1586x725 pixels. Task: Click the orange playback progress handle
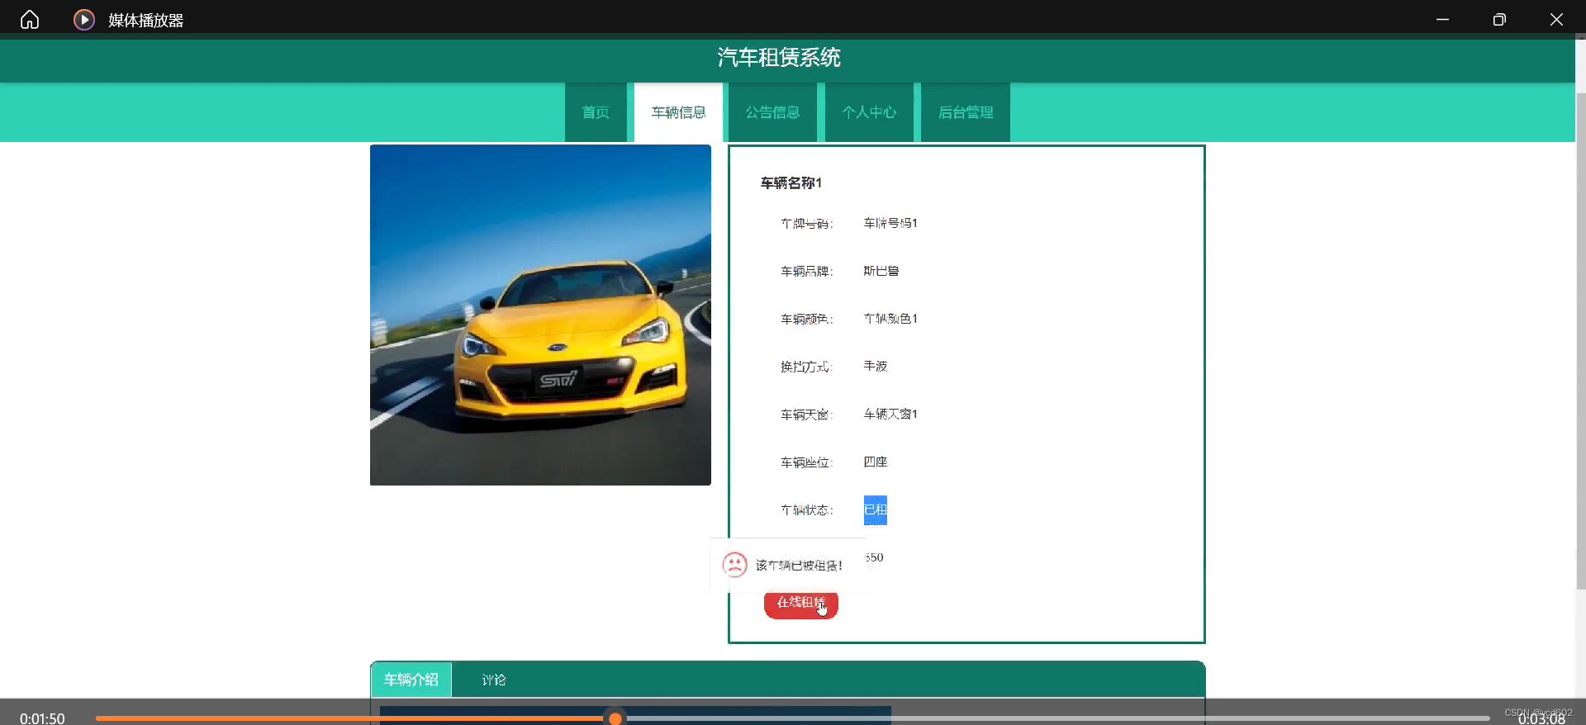615,718
